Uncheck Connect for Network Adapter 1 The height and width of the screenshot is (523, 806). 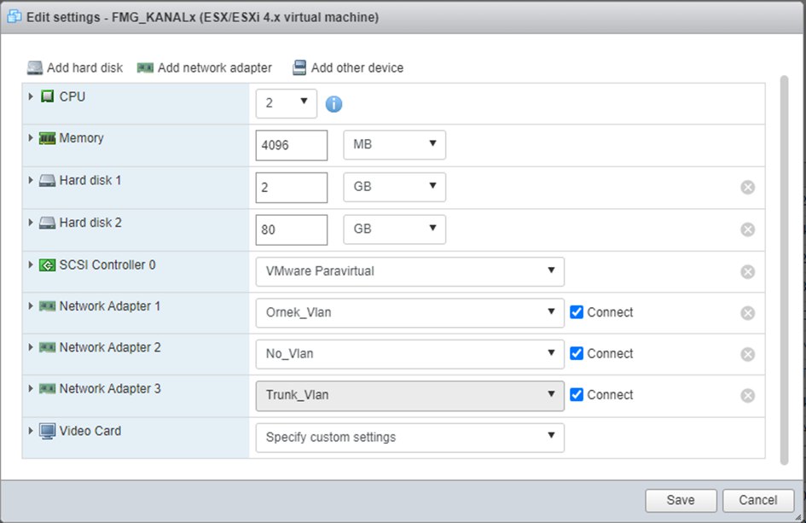pyautogui.click(x=577, y=312)
